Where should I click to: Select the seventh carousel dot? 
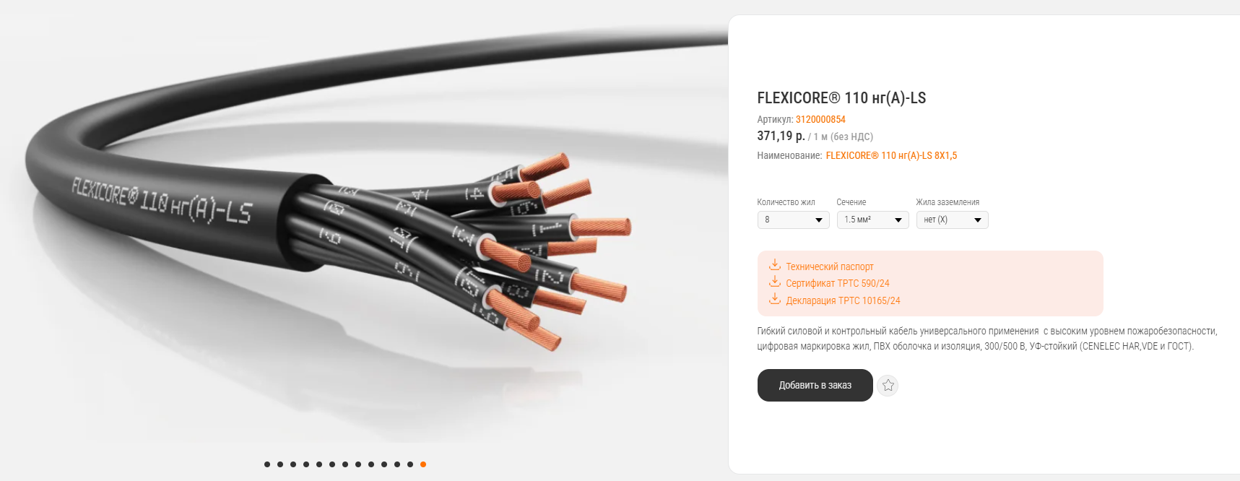(x=345, y=464)
